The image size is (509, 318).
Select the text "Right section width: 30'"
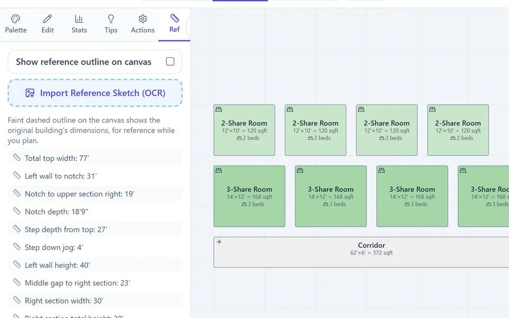tap(64, 301)
